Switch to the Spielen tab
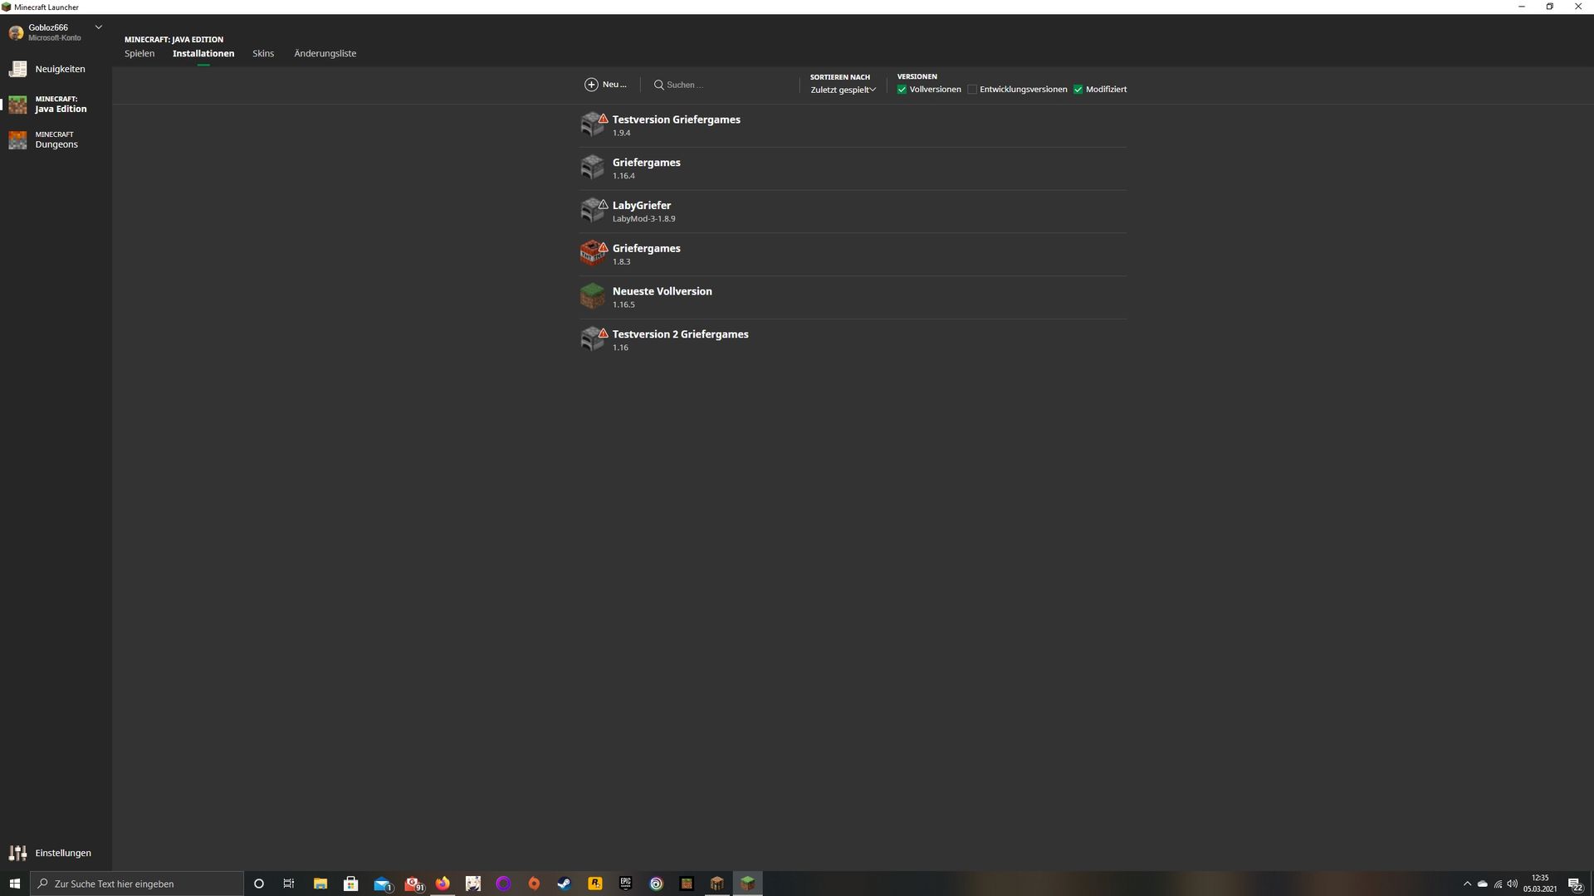This screenshot has width=1594, height=896. 139,53
